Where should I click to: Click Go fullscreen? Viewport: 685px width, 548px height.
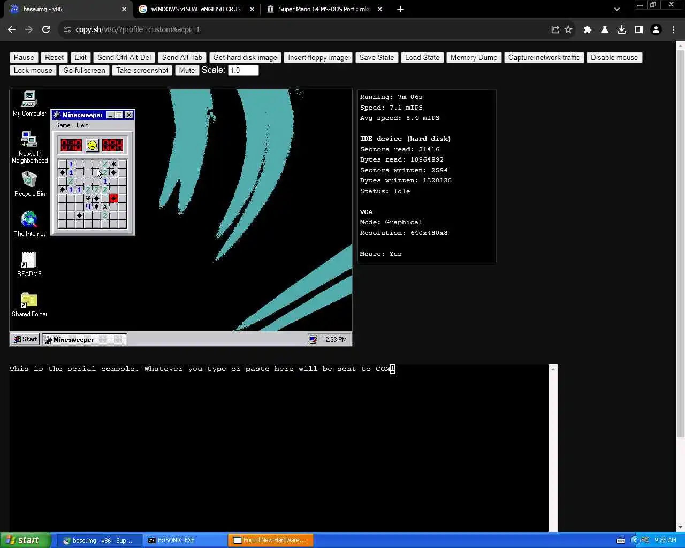pyautogui.click(x=84, y=70)
